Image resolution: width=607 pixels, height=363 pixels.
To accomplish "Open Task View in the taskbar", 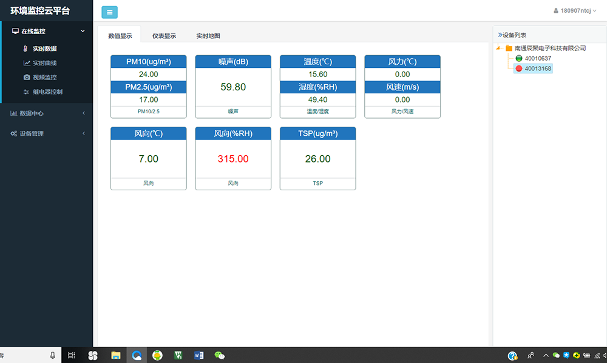I will coord(71,355).
